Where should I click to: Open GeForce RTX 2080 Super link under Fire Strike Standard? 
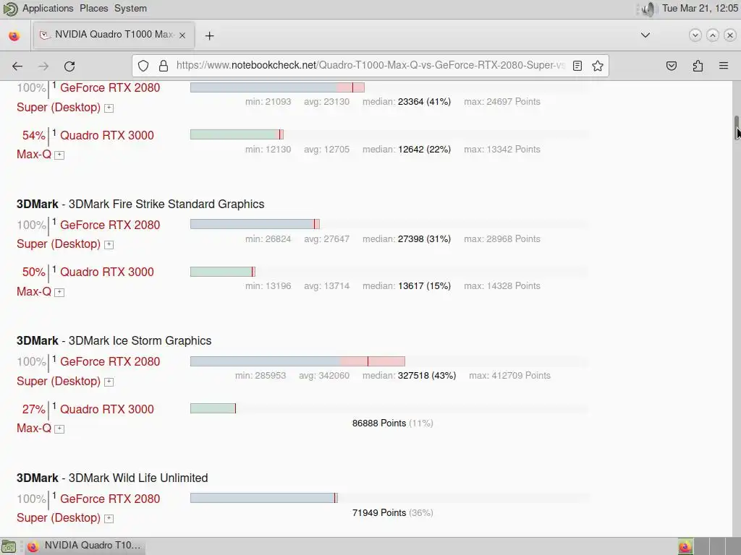(110, 225)
